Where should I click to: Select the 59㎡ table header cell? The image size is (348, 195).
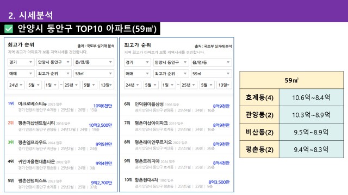[291, 80]
